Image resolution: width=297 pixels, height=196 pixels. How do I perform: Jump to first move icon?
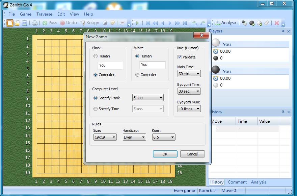(148, 23)
